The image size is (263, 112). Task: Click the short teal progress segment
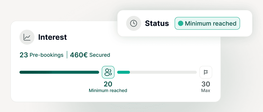click(x=123, y=72)
